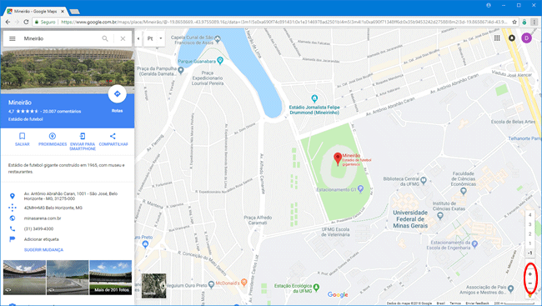Open the Pt language dropdown arrow

(x=161, y=38)
